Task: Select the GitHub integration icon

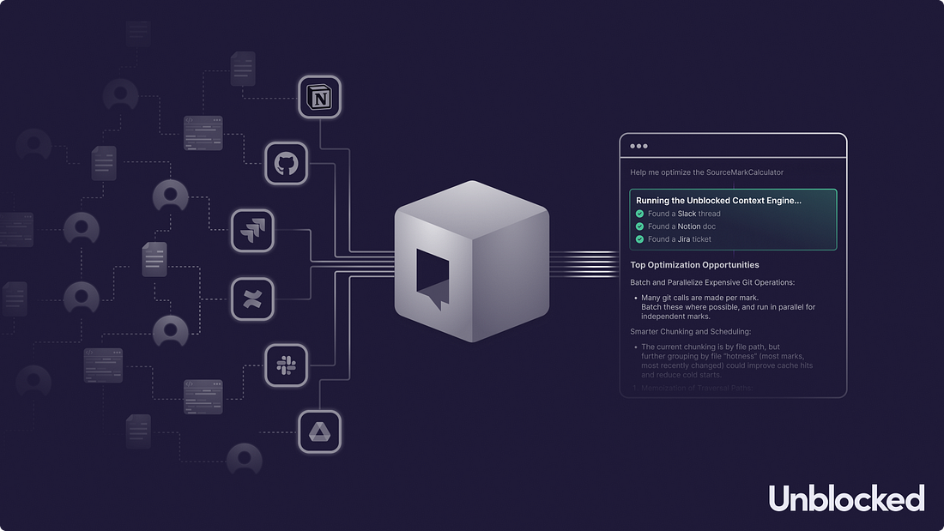Action: click(286, 163)
